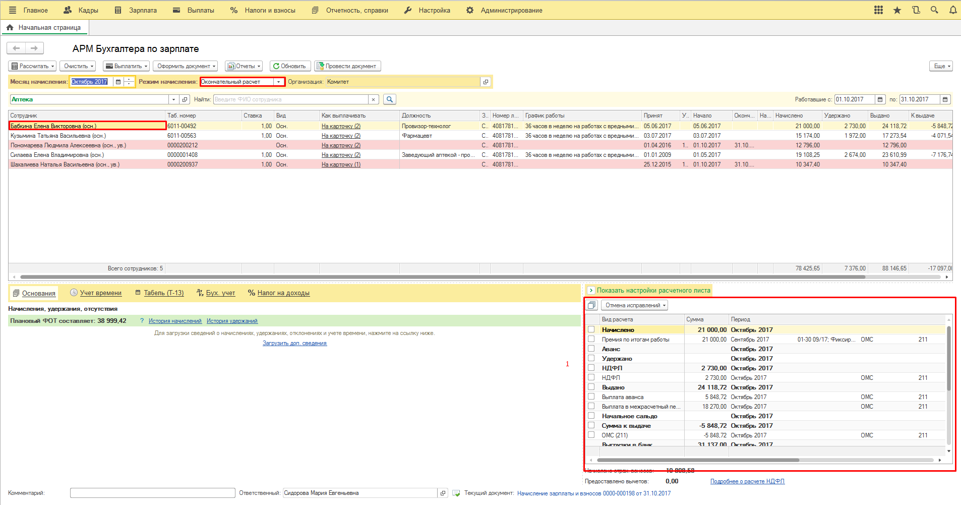Click the magnifier search button beside employee field
Image resolution: width=961 pixels, height=505 pixels.
pos(389,99)
